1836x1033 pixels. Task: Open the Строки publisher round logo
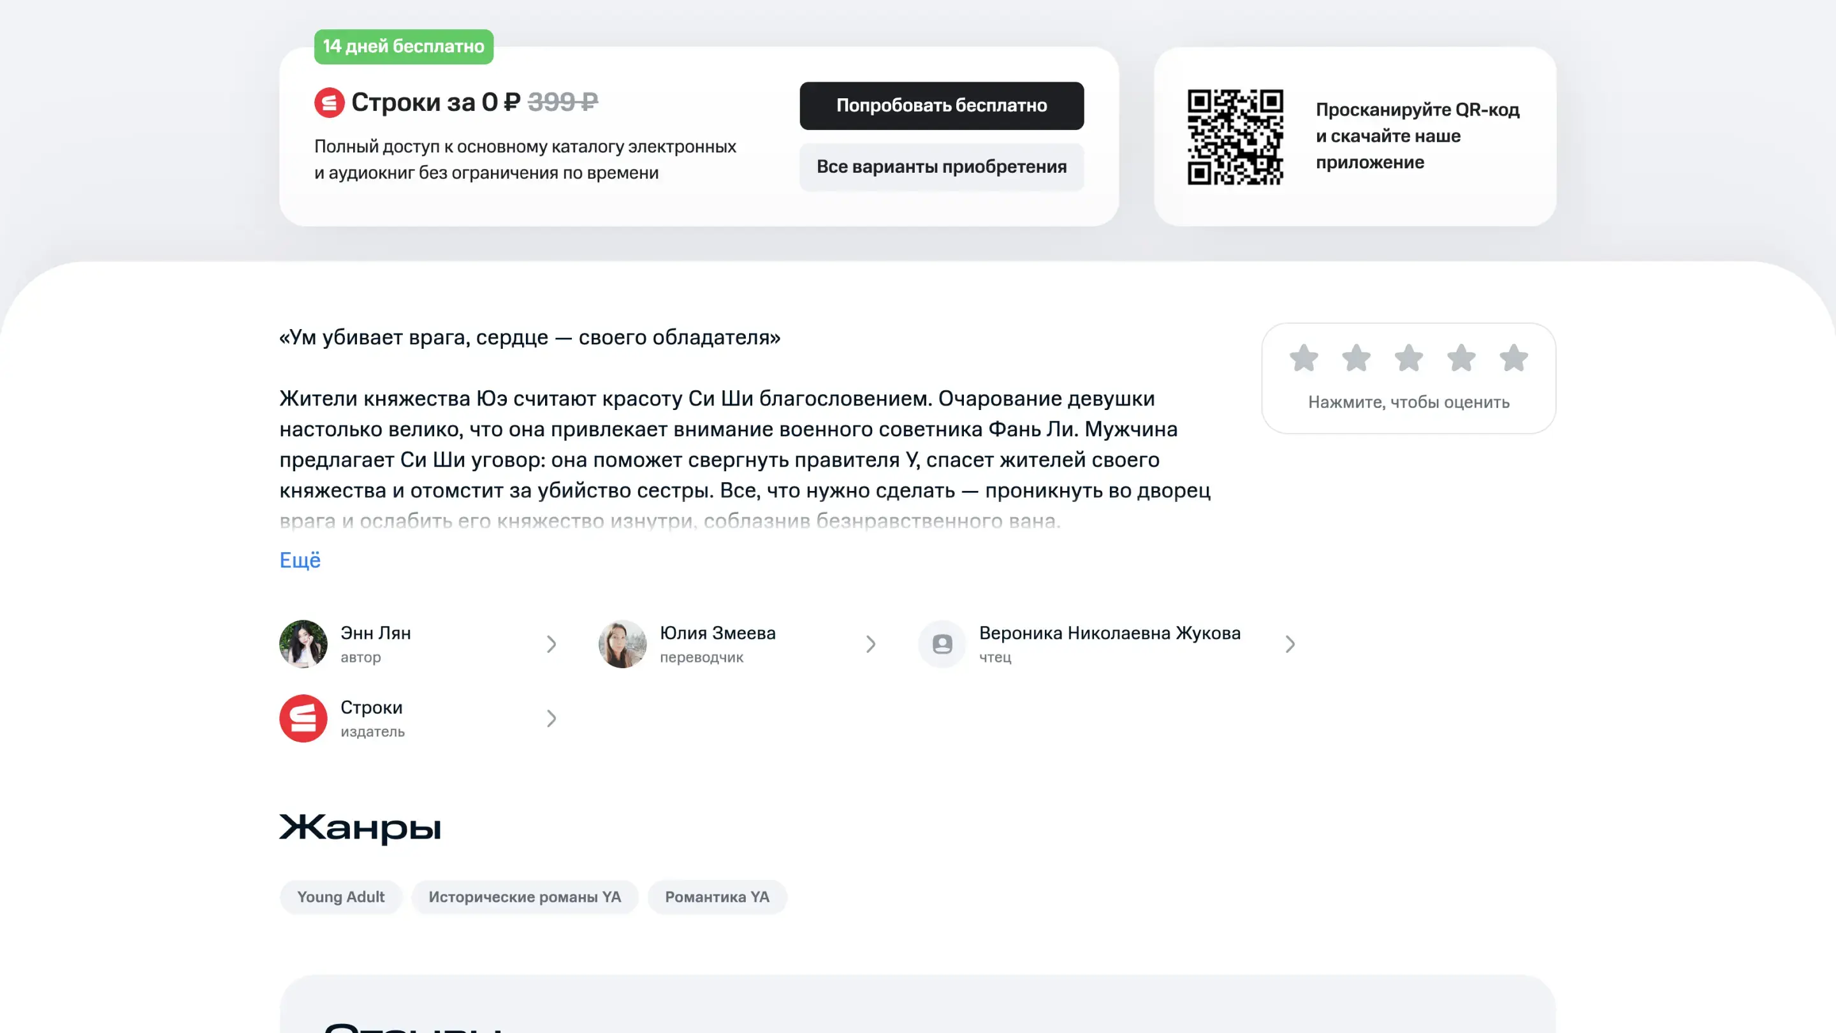click(x=303, y=718)
